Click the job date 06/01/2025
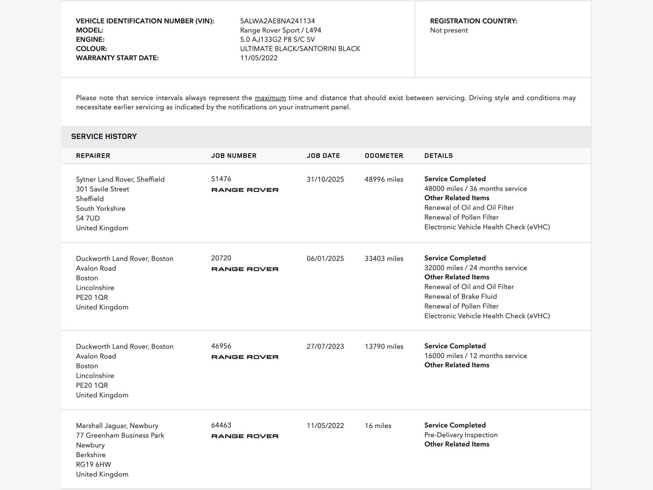Image resolution: width=653 pixels, height=490 pixels. click(325, 259)
